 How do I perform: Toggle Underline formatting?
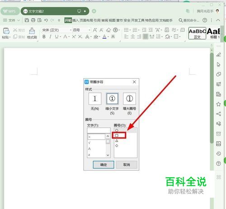click(56, 37)
